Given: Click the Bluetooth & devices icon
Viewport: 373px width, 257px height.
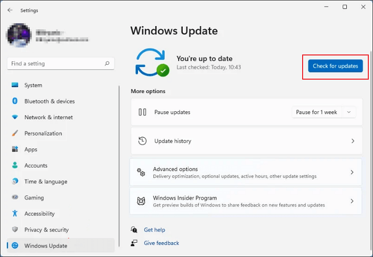Looking at the screenshot, I should 15,101.
